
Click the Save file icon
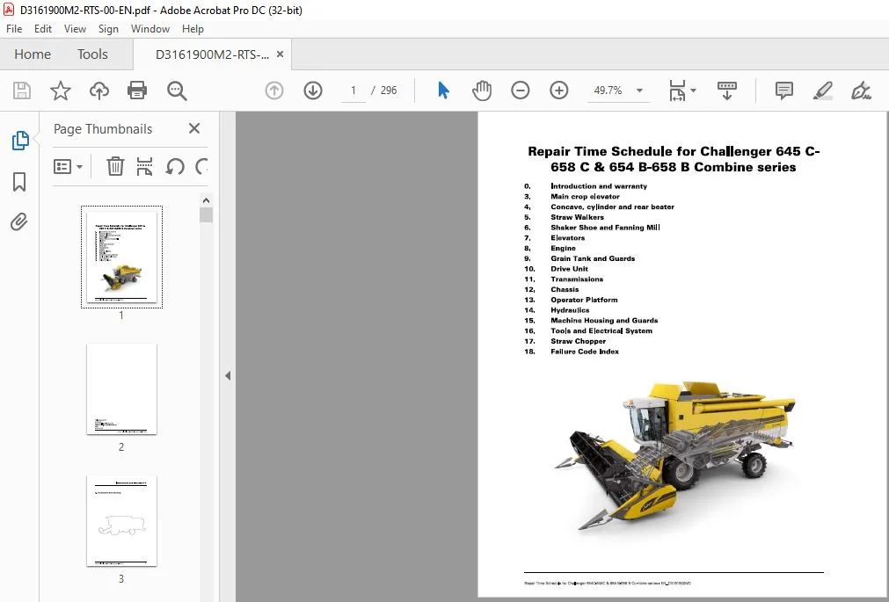pos(22,91)
